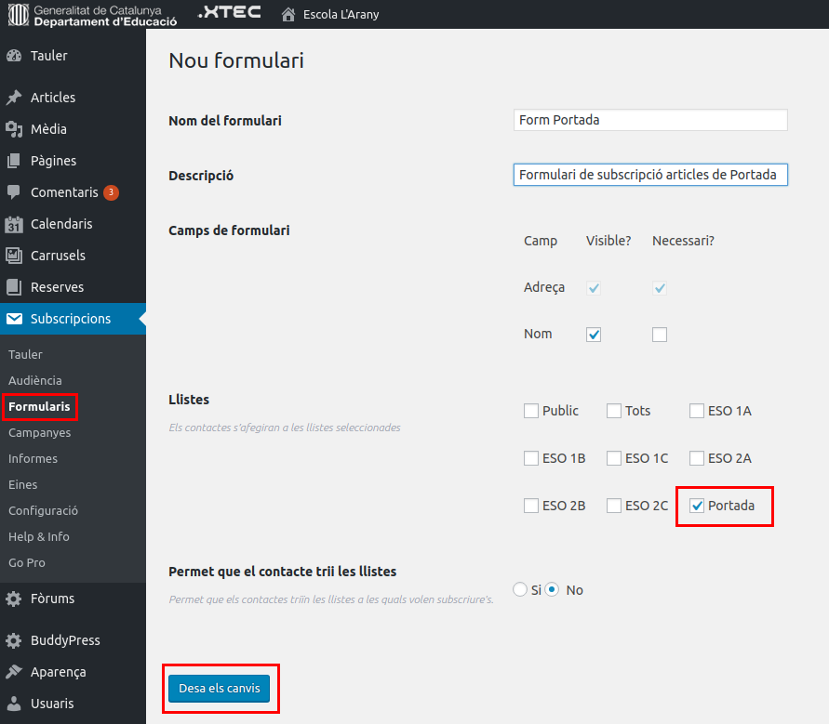829x724 pixels.
Task: Click the Subscripcions envelope icon
Action: coord(14,319)
